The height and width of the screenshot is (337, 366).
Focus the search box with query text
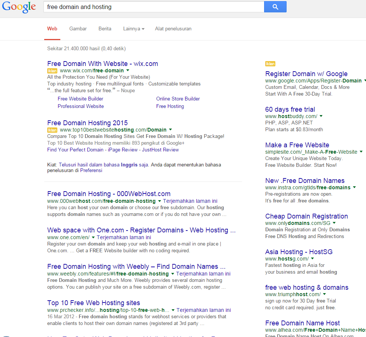(x=154, y=7)
